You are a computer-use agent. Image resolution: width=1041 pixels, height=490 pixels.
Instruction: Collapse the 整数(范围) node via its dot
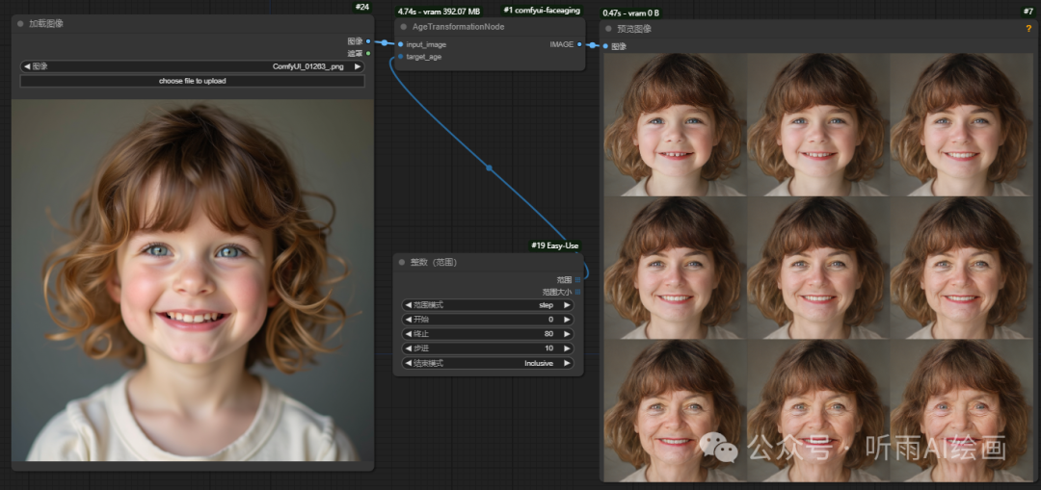click(x=402, y=262)
